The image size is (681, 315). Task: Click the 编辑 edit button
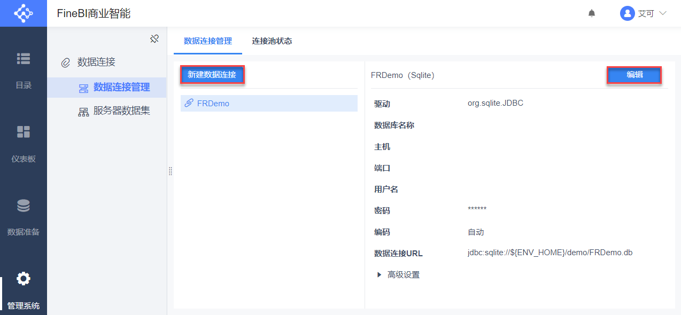click(634, 75)
